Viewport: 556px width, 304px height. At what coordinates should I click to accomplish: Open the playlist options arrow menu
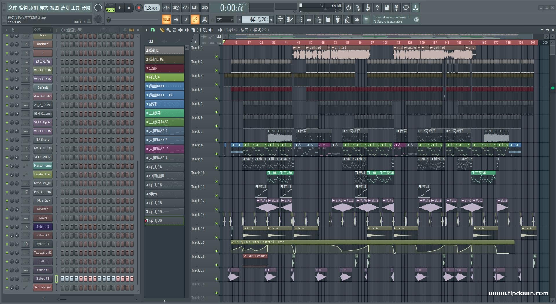coord(147,30)
